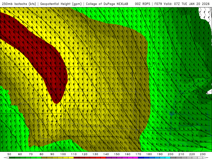This screenshot has width=212, height=159.
Task: Click the dark red swatch after 110
Action: pos(77,158)
